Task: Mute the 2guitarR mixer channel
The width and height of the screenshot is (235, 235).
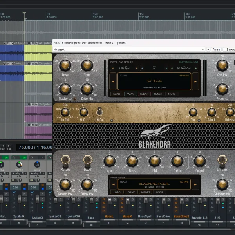Action: [24, 194]
